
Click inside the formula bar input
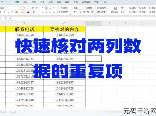(x=84, y=18)
